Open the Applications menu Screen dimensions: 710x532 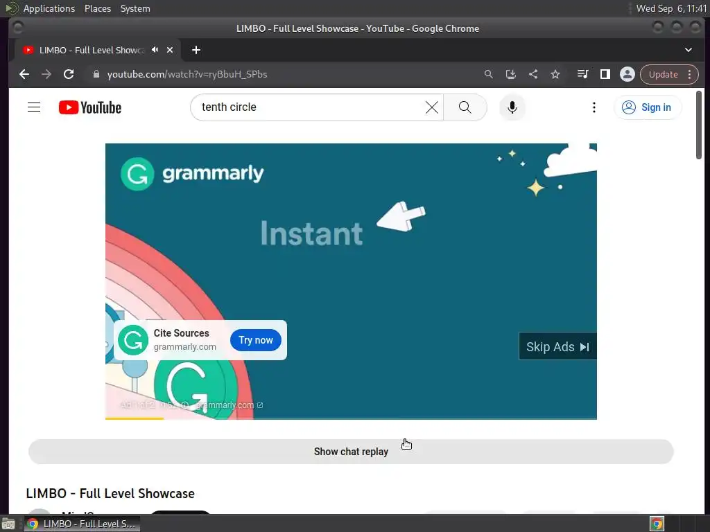[x=49, y=8]
